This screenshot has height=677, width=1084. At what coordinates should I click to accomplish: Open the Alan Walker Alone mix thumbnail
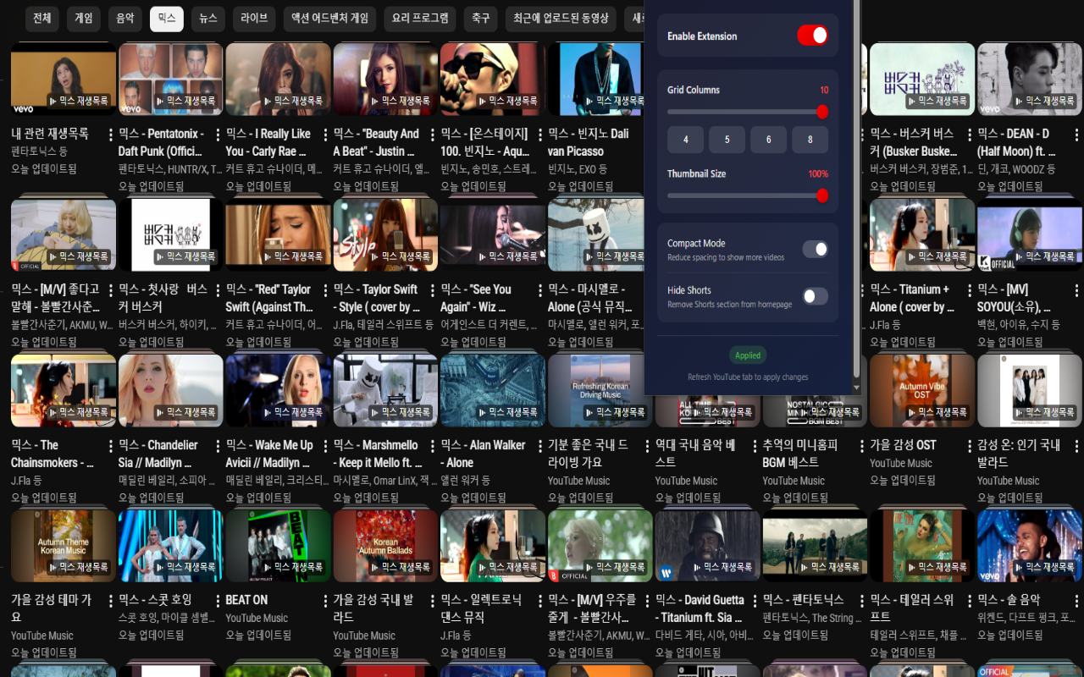[x=493, y=390]
